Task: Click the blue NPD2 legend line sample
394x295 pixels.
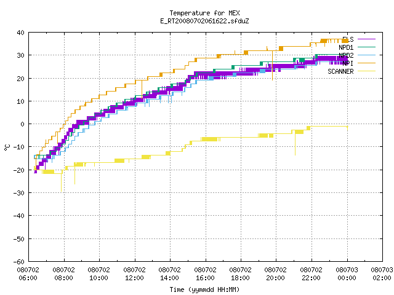Action: [x=366, y=55]
